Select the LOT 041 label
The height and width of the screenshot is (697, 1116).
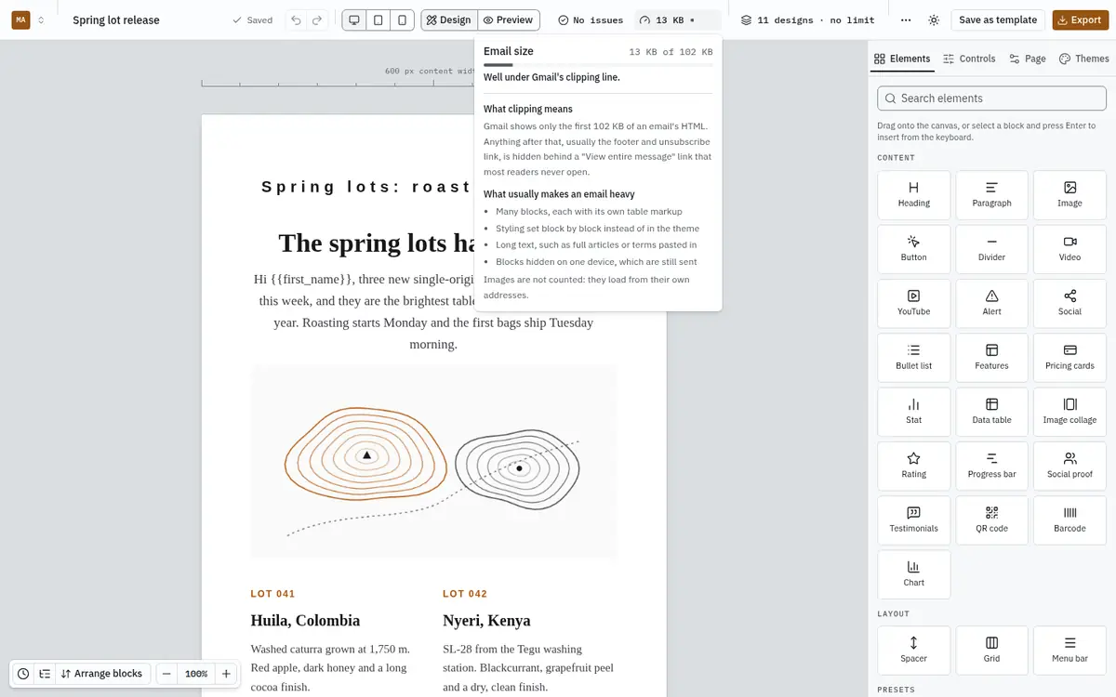coord(272,594)
